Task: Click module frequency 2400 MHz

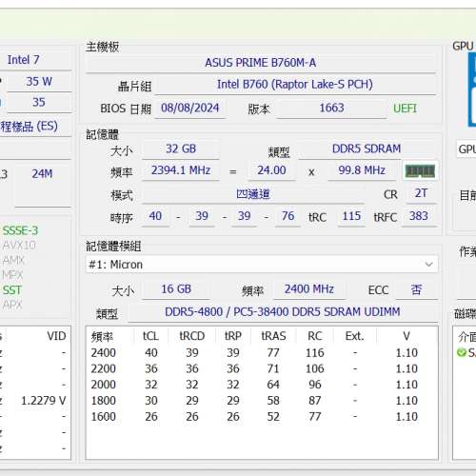Action: (309, 289)
